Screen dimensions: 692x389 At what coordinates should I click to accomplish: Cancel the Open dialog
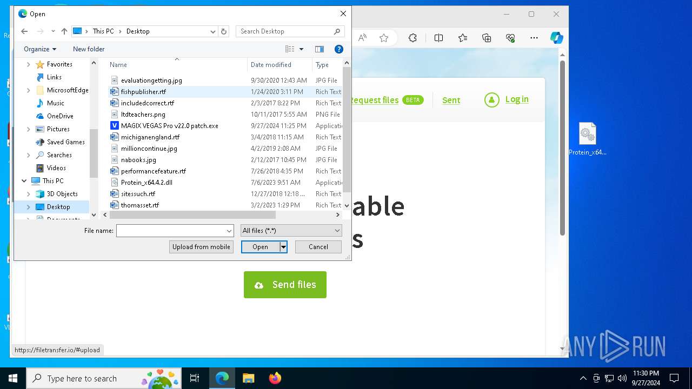[318, 247]
